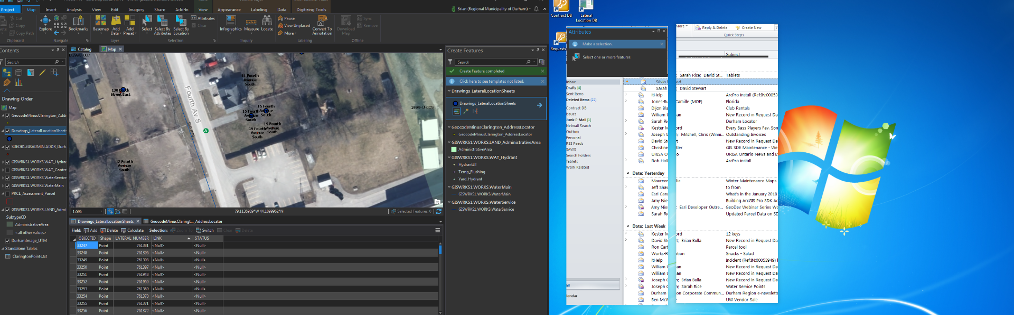Open the Insert ribbon tab
The image size is (1014, 315).
(x=51, y=9)
